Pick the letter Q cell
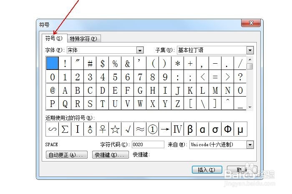 [x=65, y=103]
